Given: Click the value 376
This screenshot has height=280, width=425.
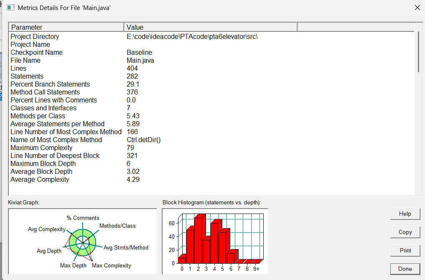Looking at the screenshot, I should point(132,92).
